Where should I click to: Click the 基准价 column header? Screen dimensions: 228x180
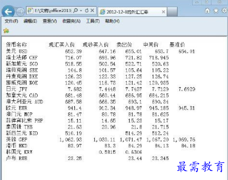click(x=177, y=45)
